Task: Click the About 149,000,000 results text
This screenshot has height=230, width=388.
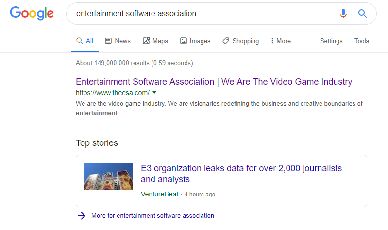Action: click(135, 63)
